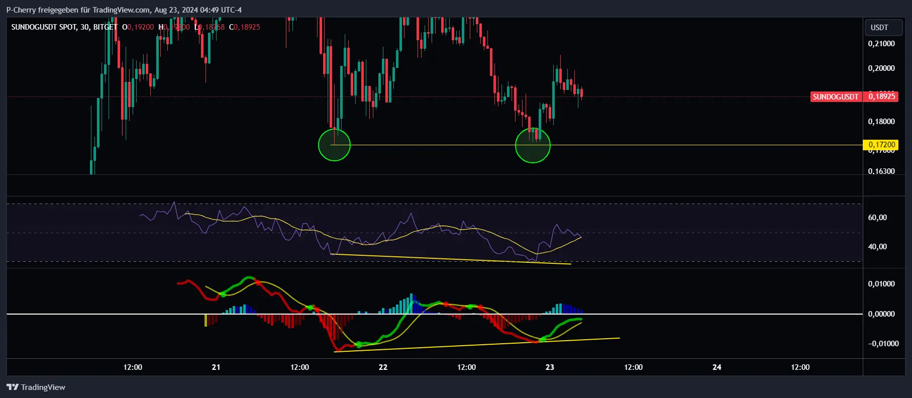Click the date label 21 on time axis
912x398 pixels.
[216, 367]
